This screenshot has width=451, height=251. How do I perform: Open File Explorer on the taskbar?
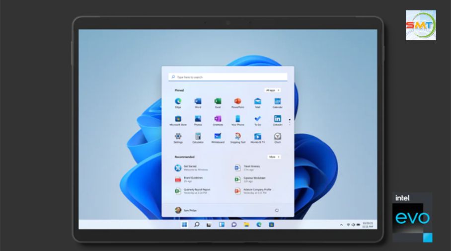coord(246,225)
